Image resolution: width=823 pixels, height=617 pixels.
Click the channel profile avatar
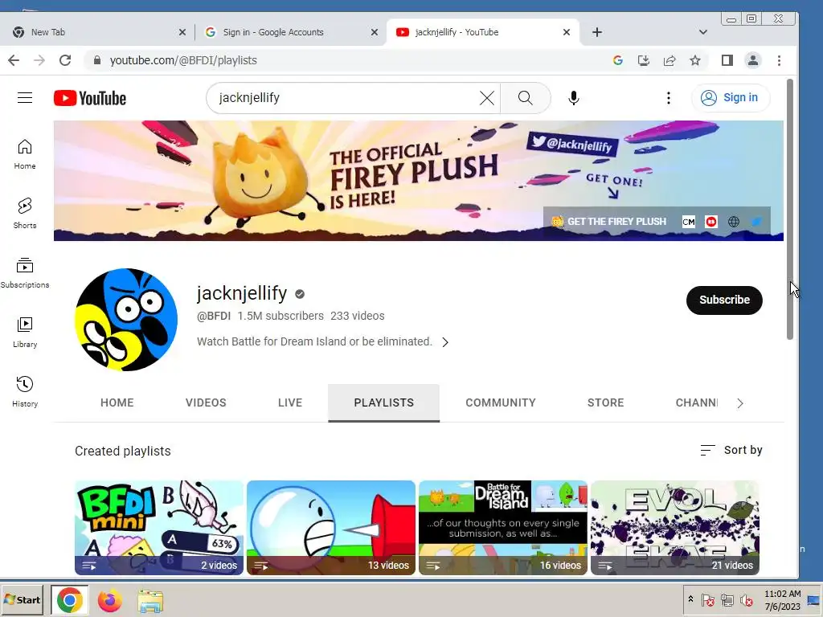click(x=126, y=320)
